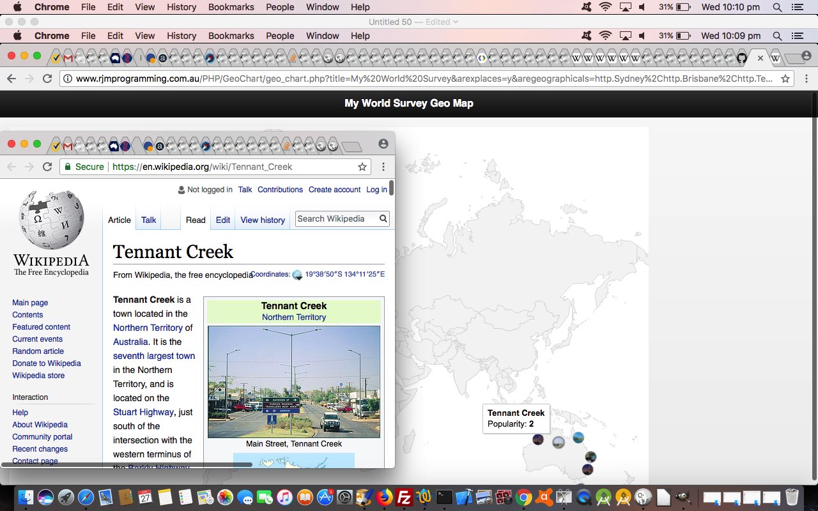Click the Create account link
This screenshot has width=818, height=511.
[x=334, y=190]
